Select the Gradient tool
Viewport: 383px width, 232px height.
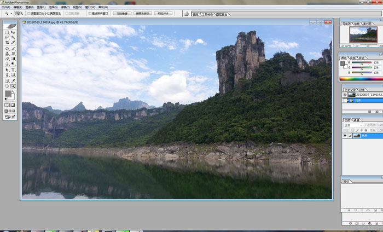click(13, 59)
